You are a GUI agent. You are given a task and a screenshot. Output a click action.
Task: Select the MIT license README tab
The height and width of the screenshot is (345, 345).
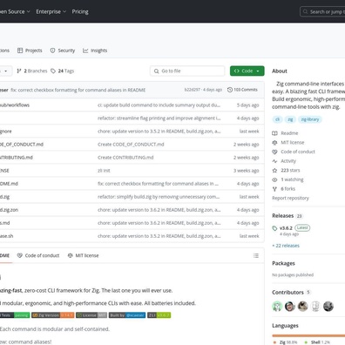(83, 255)
